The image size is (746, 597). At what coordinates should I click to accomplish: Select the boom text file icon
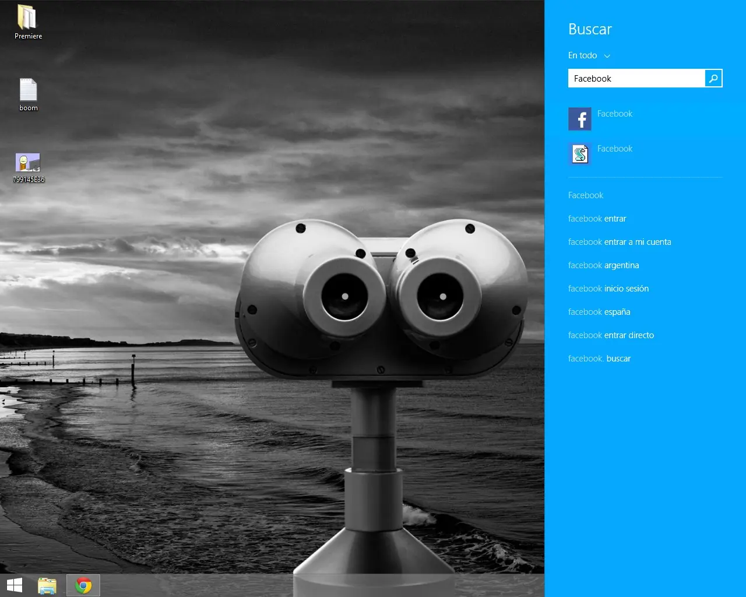pyautogui.click(x=28, y=94)
